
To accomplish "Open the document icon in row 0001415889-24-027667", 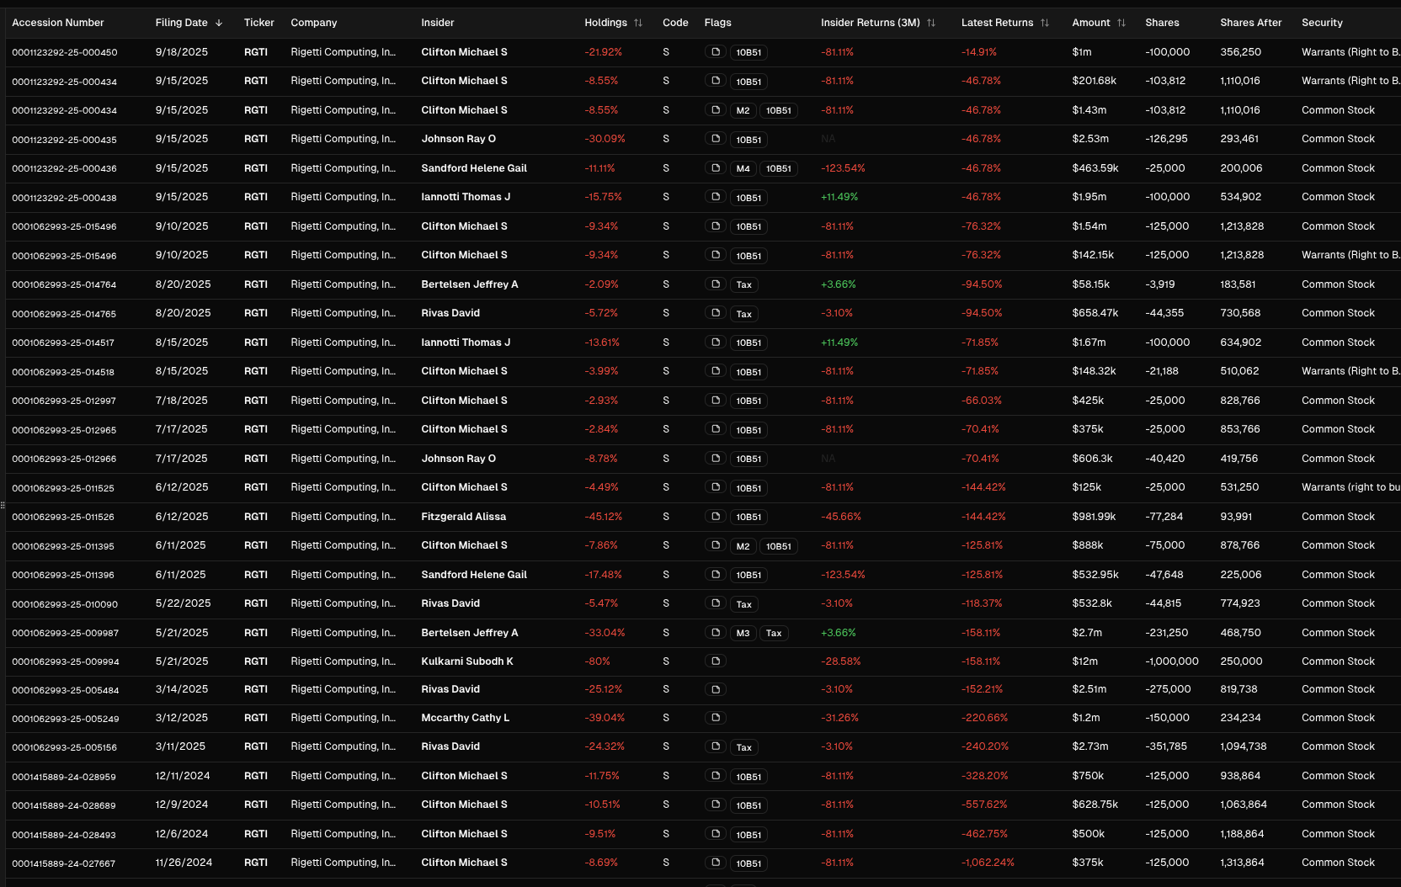I will [x=715, y=863].
